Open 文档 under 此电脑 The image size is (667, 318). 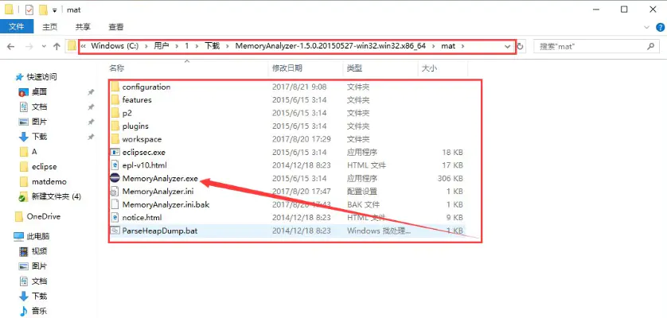tap(39, 281)
